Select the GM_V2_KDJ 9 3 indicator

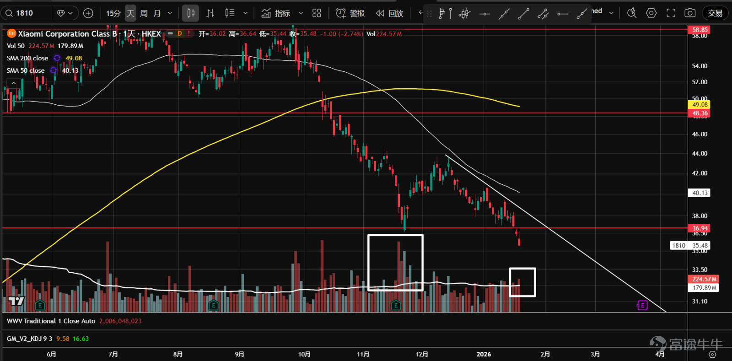click(x=30, y=339)
